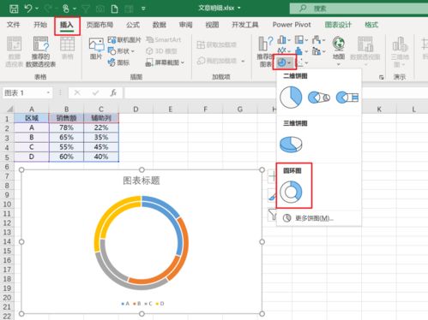Click the chart filter funnel button
The image size is (428, 320).
[x=272, y=215]
